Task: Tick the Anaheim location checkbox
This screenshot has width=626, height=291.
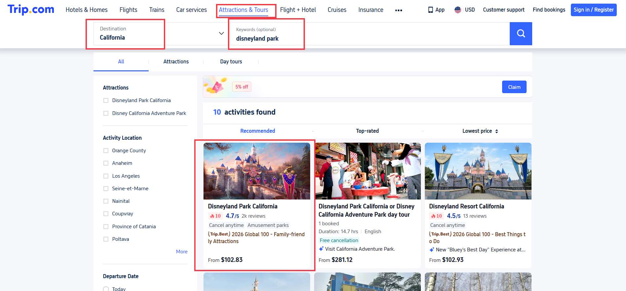Action: (x=106, y=163)
